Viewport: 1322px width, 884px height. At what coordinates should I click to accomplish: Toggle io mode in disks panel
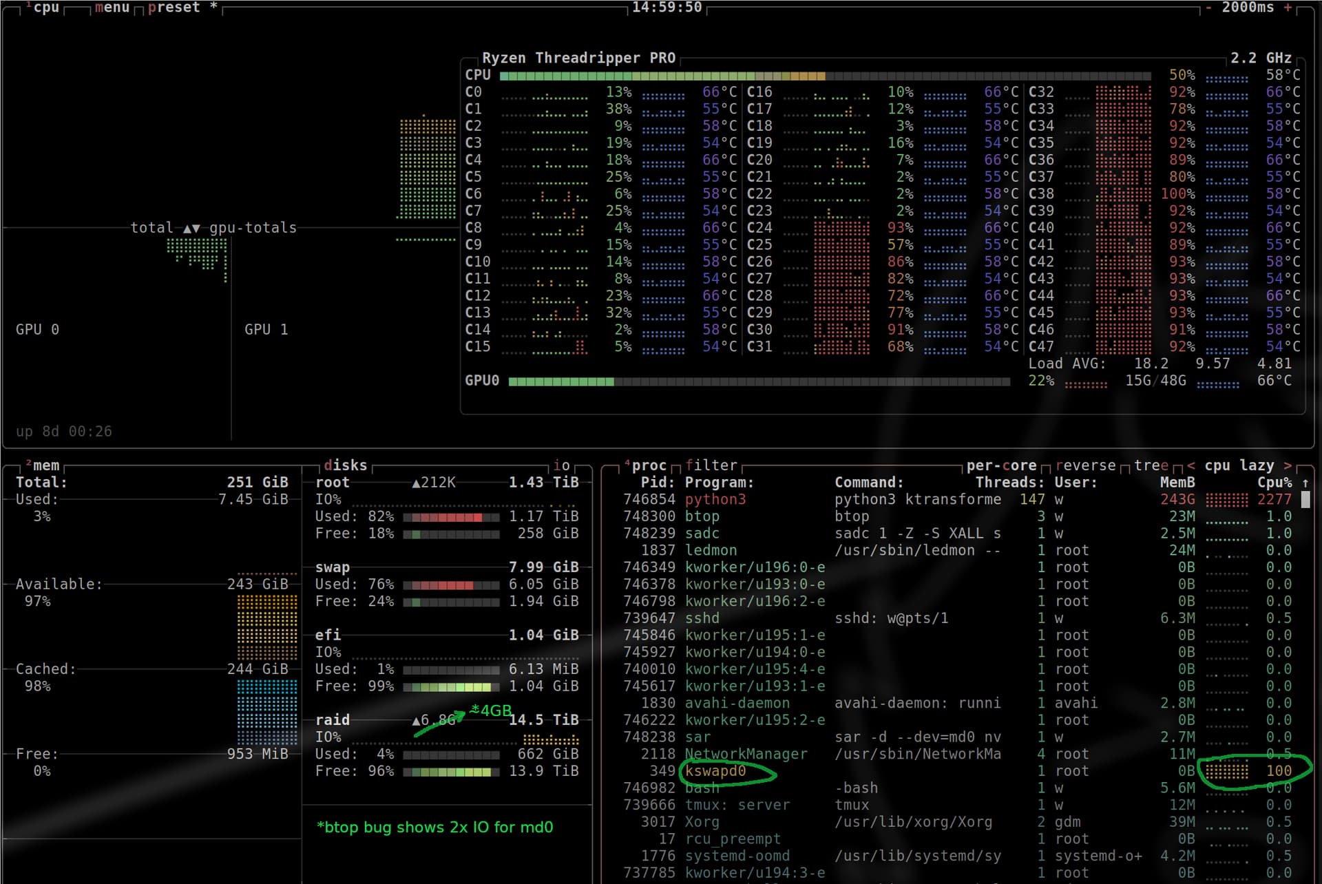561,465
